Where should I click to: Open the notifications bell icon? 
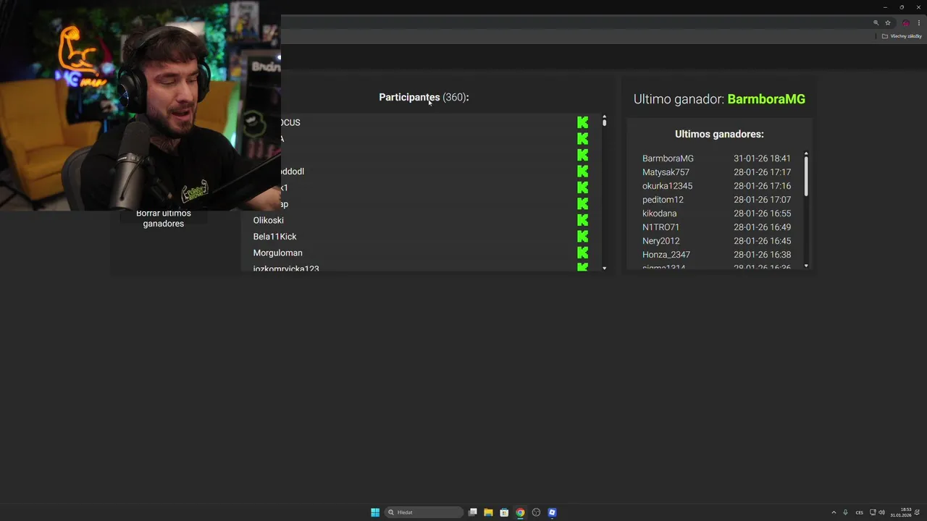917,512
